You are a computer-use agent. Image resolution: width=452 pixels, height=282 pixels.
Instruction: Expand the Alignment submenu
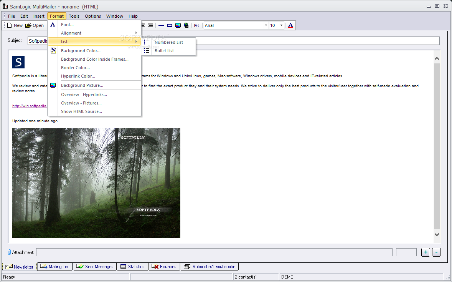(94, 33)
